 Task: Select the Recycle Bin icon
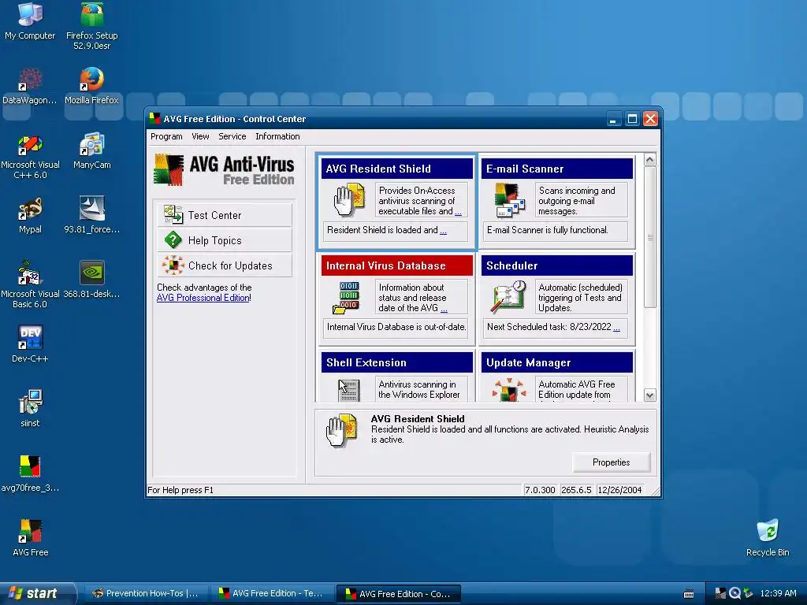[768, 538]
